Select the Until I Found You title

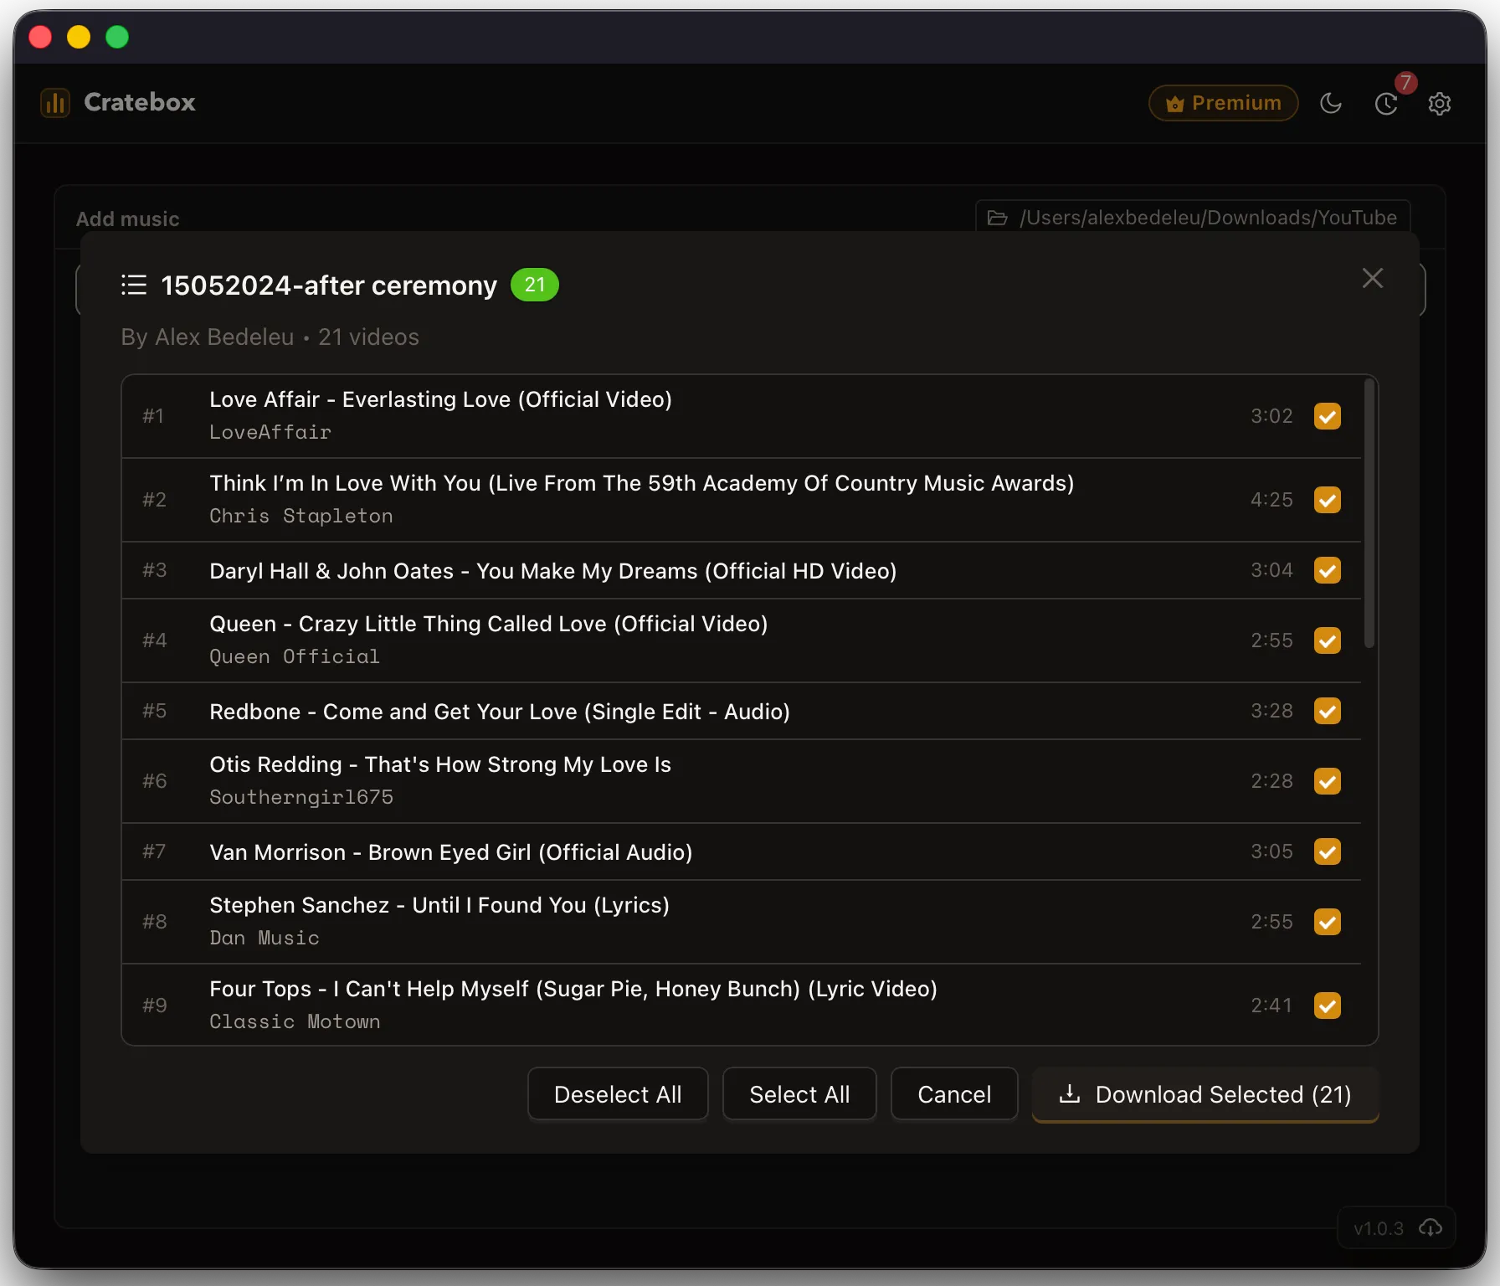[x=439, y=905]
